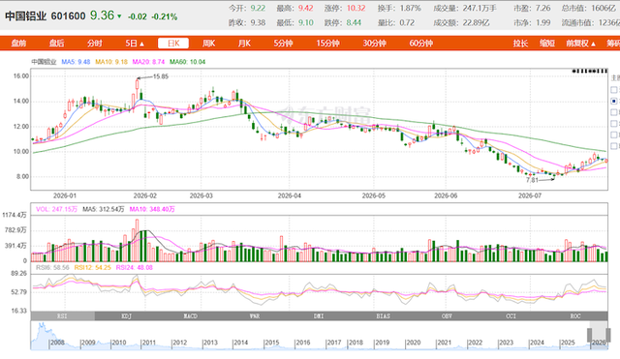Click the left handle of the range selector

pos(590,336)
